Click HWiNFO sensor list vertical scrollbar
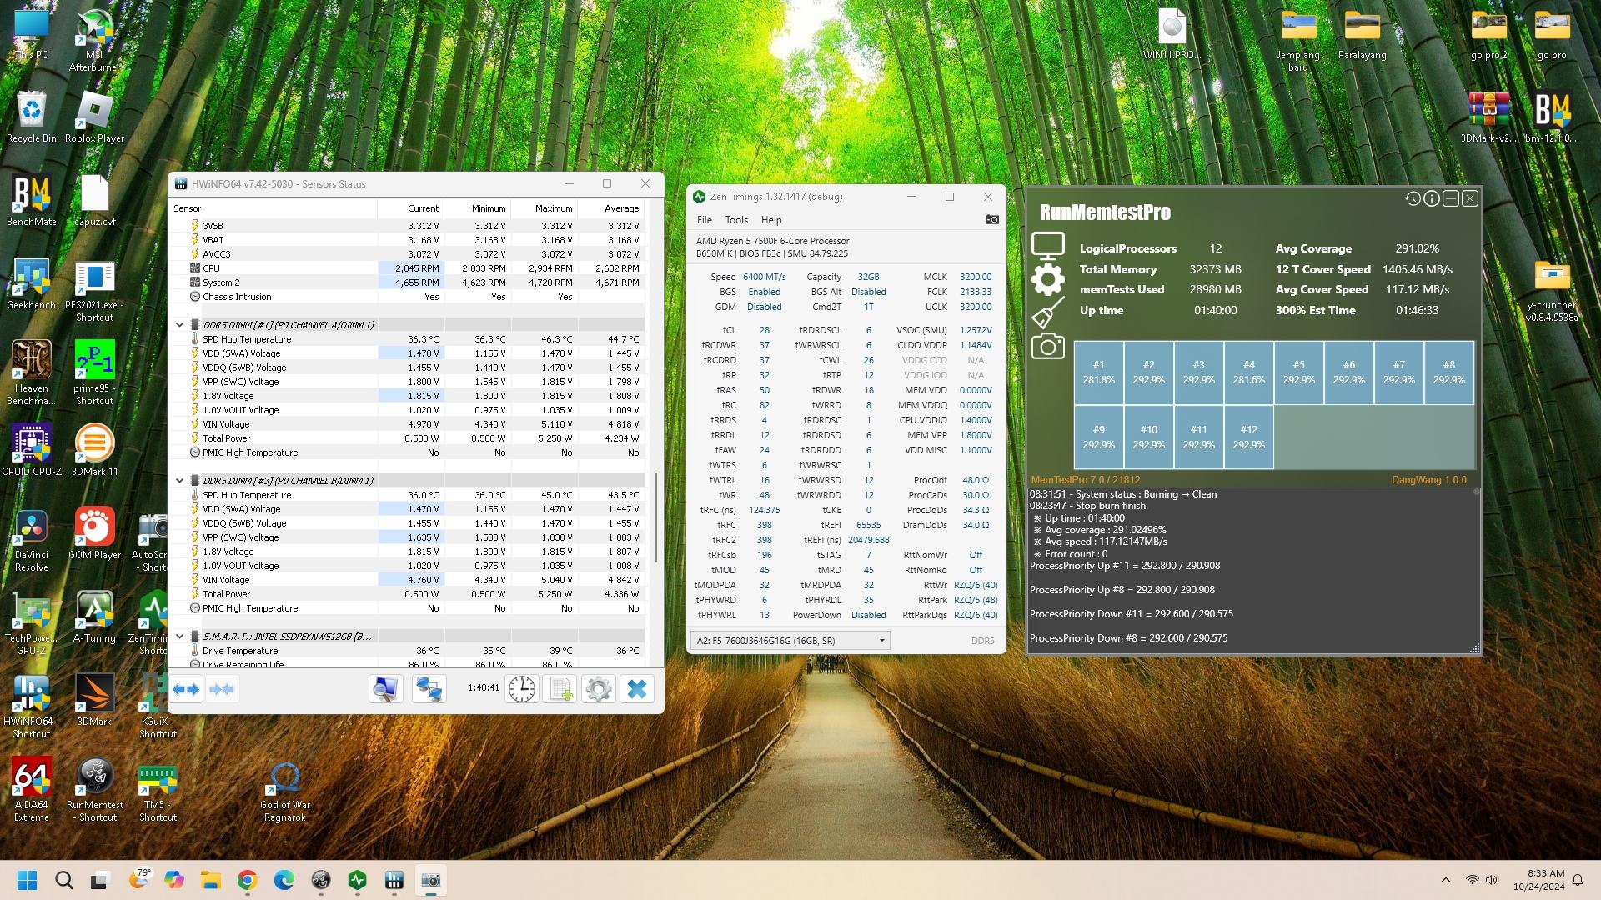Image resolution: width=1601 pixels, height=900 pixels. (657, 517)
